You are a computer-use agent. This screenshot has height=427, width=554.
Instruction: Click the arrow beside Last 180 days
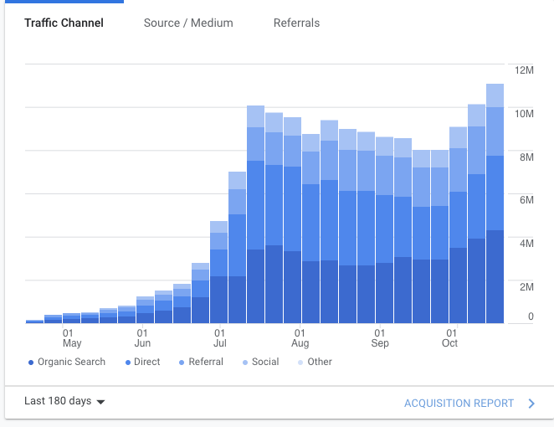pyautogui.click(x=100, y=402)
